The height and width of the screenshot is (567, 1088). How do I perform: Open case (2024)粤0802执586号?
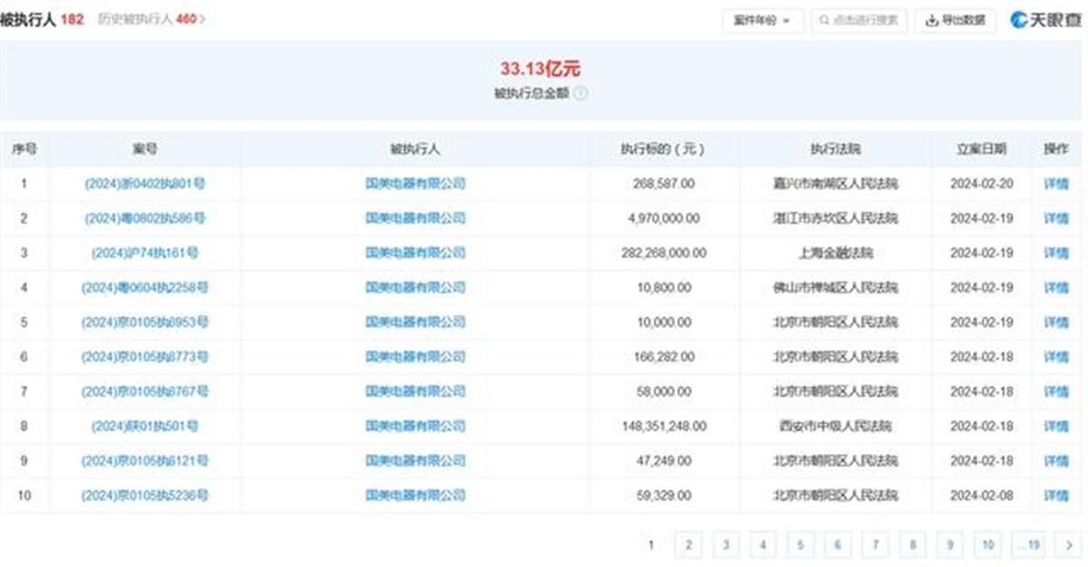click(x=145, y=218)
